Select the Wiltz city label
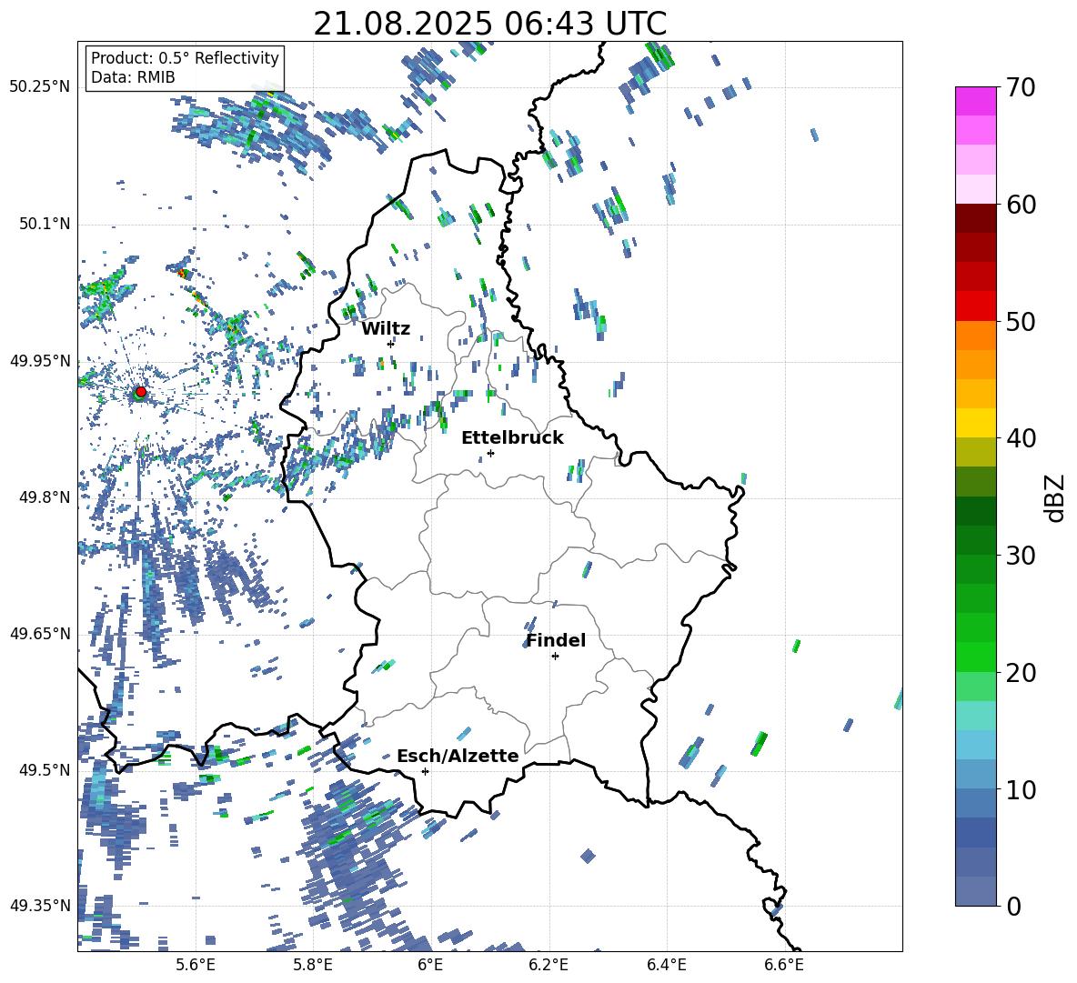The height and width of the screenshot is (983, 1077). (386, 329)
